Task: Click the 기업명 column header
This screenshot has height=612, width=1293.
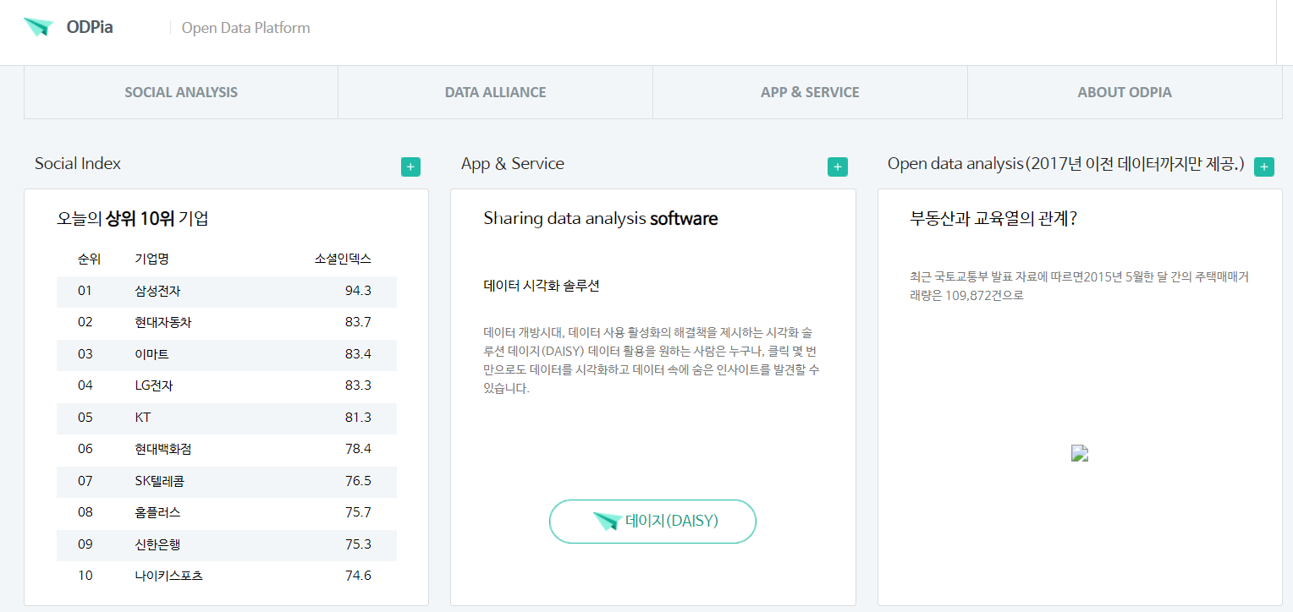Action: (x=151, y=259)
